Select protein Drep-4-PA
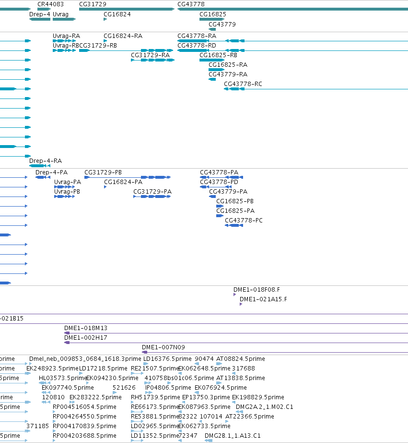408x443 pixels. click(x=52, y=172)
